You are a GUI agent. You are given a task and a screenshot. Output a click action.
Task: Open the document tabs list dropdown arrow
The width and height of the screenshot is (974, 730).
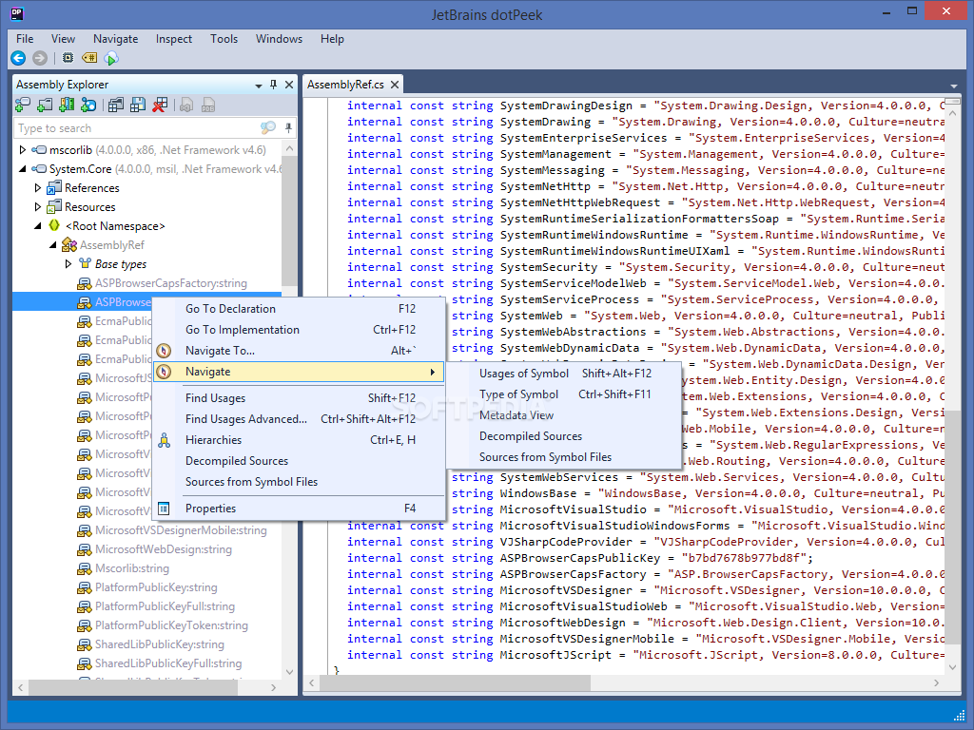(953, 86)
